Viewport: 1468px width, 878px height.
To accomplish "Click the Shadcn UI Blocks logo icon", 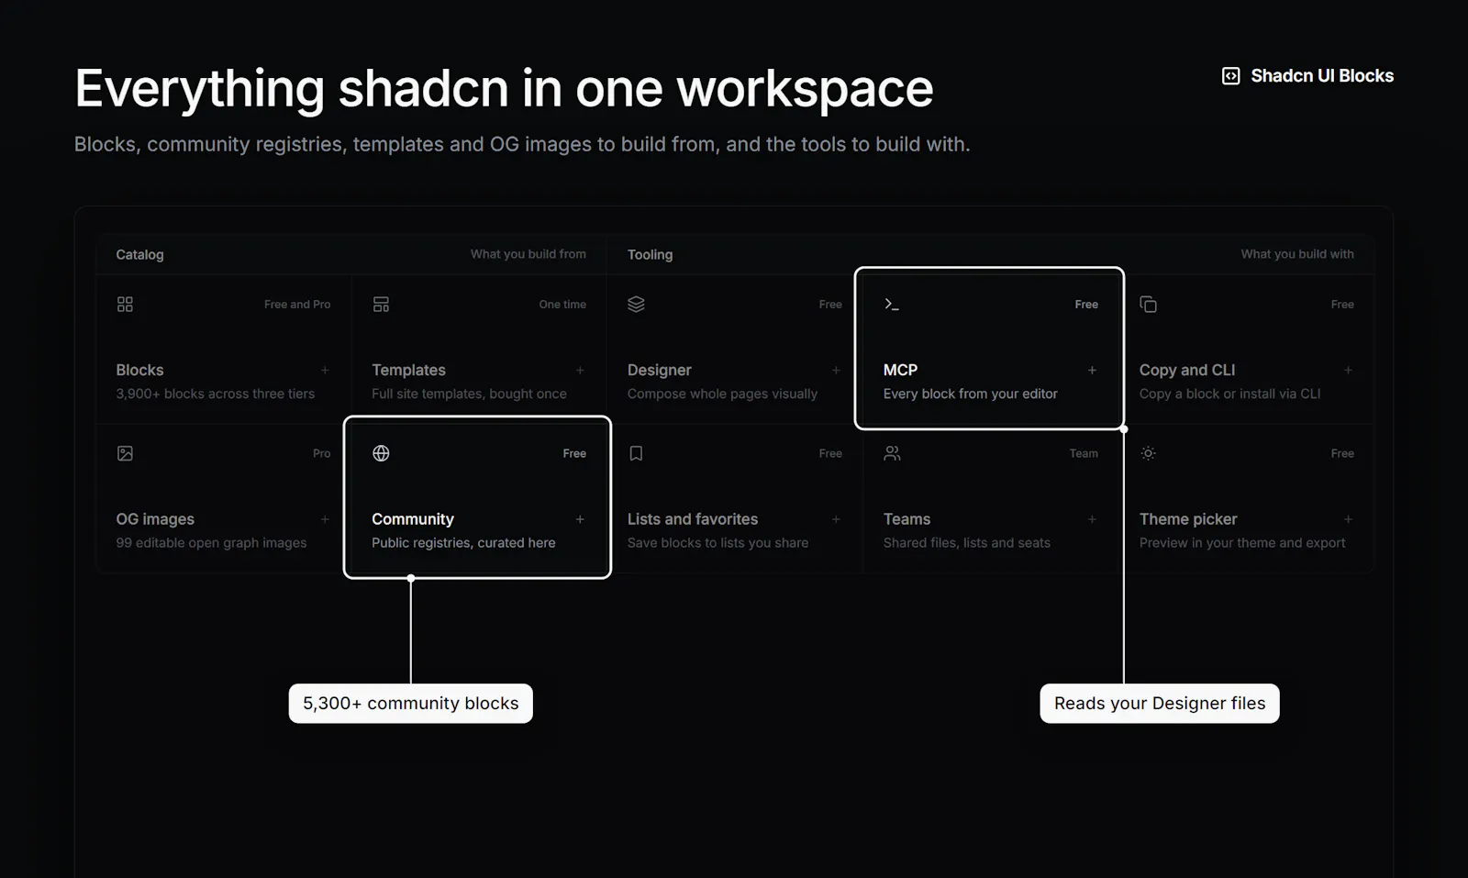I will 1231,76.
